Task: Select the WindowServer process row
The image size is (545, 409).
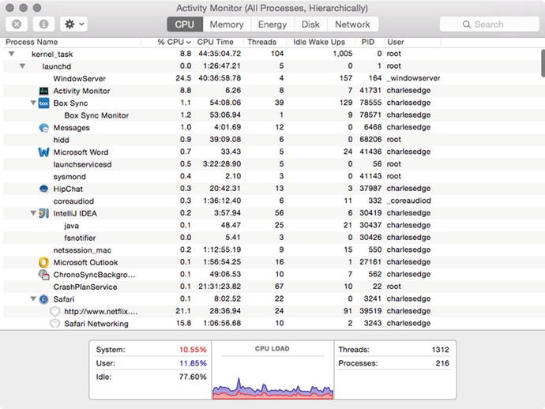Action: click(x=271, y=78)
